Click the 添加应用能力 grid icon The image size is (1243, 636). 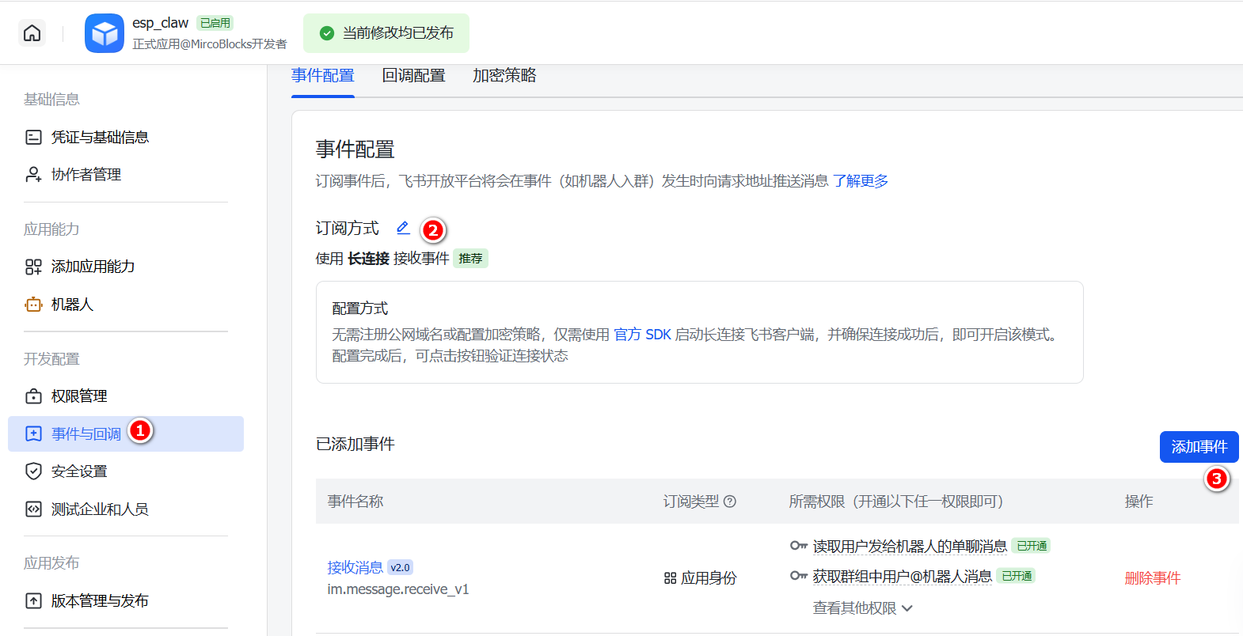33,267
